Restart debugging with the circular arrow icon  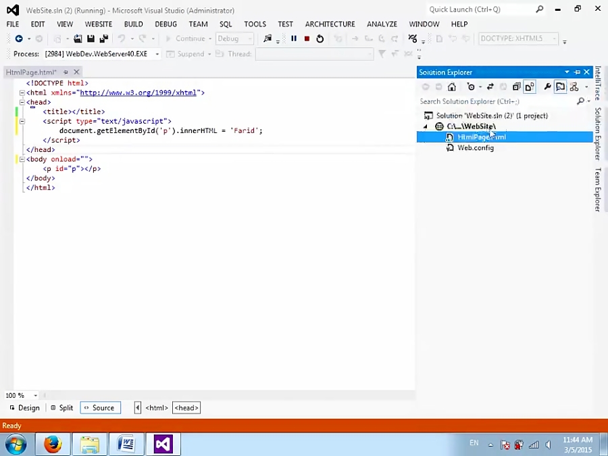[x=320, y=39]
